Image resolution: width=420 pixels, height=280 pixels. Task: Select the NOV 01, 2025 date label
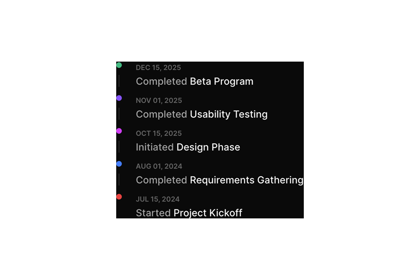[x=159, y=100]
